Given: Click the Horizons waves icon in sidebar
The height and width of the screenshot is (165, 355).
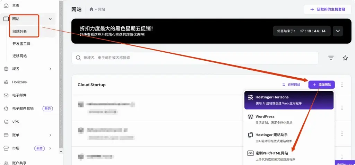Looking at the screenshot, I should pyautogui.click(x=6, y=82).
